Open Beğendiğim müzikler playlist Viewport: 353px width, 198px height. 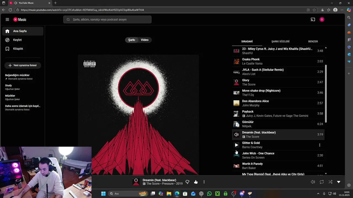pos(23,77)
